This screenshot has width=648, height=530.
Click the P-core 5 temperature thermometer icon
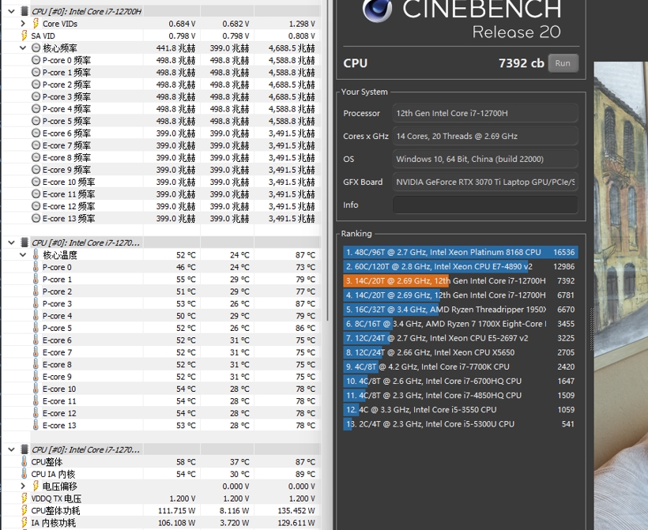36,328
